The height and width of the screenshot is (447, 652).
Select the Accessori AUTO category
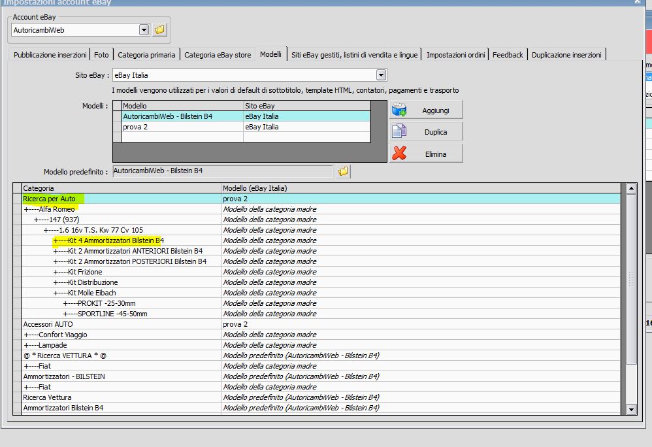coord(48,324)
